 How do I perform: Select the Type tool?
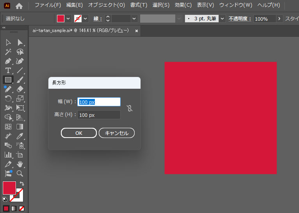pos(8,70)
